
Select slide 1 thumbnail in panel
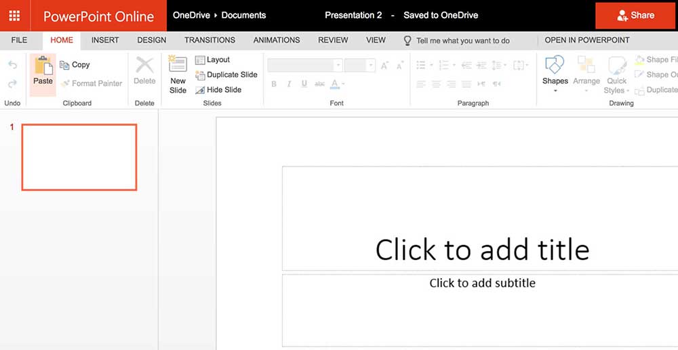point(79,157)
